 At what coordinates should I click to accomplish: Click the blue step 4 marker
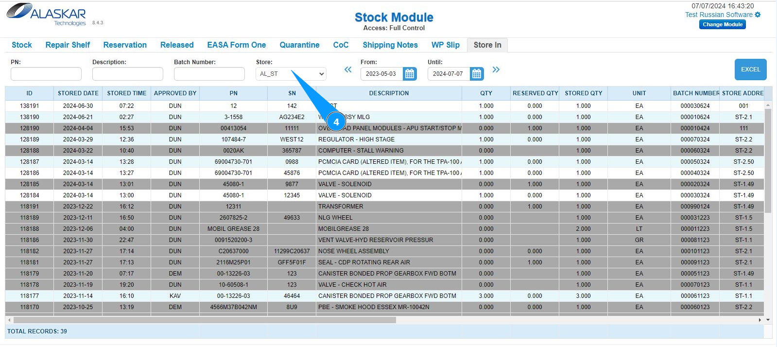click(x=336, y=122)
